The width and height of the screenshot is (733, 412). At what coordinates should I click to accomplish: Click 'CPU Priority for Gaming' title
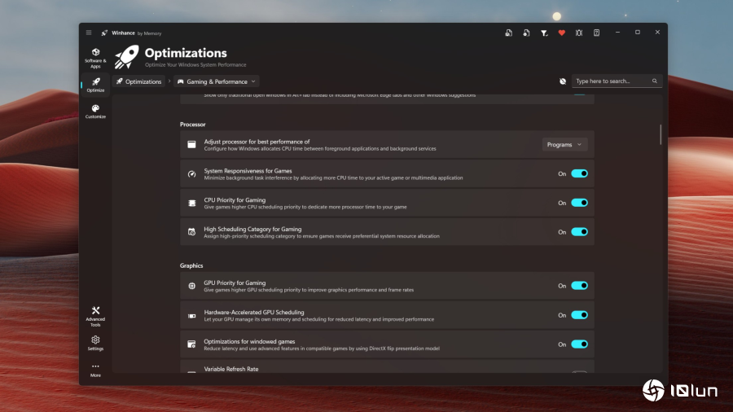(235, 200)
